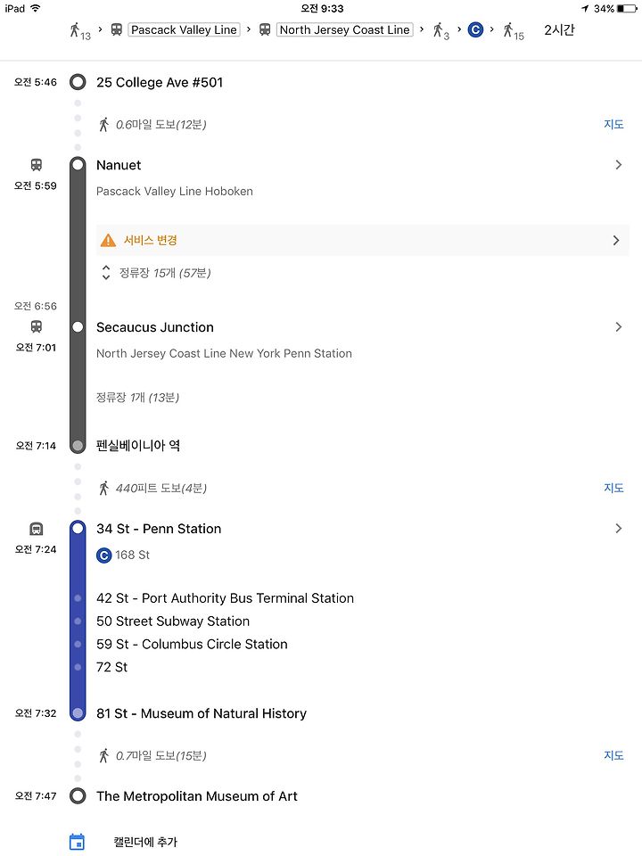Open service change alert details
The image size is (642, 856).
[363, 240]
